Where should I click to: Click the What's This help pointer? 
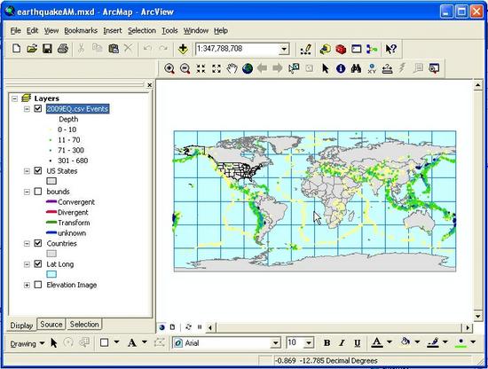click(391, 49)
